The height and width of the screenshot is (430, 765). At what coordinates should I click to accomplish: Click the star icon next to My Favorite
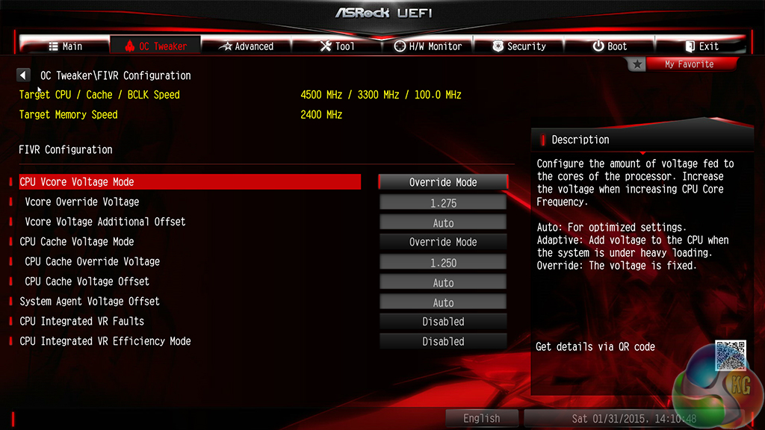click(x=637, y=64)
